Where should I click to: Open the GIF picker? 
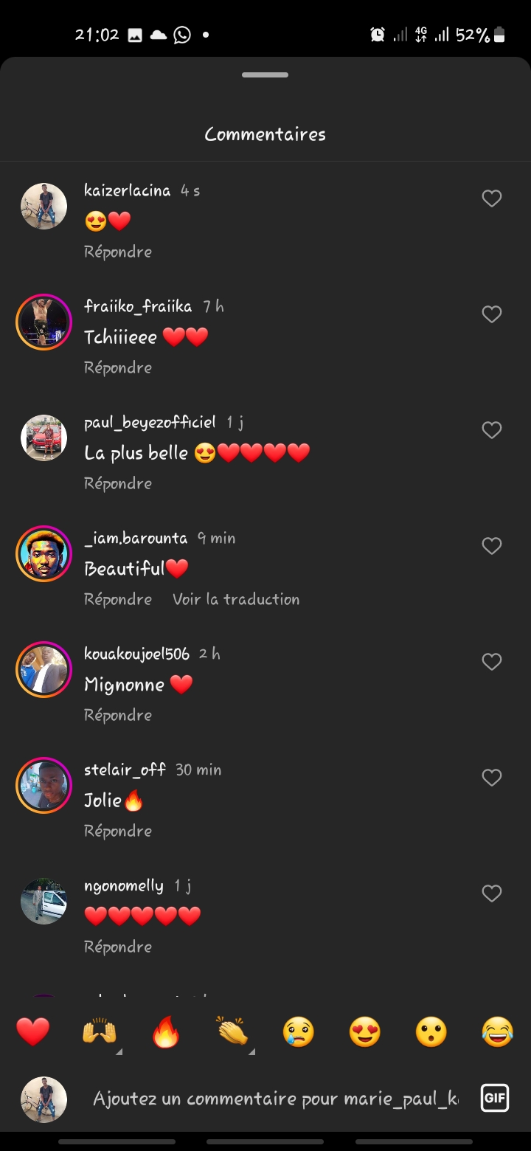(x=494, y=1098)
